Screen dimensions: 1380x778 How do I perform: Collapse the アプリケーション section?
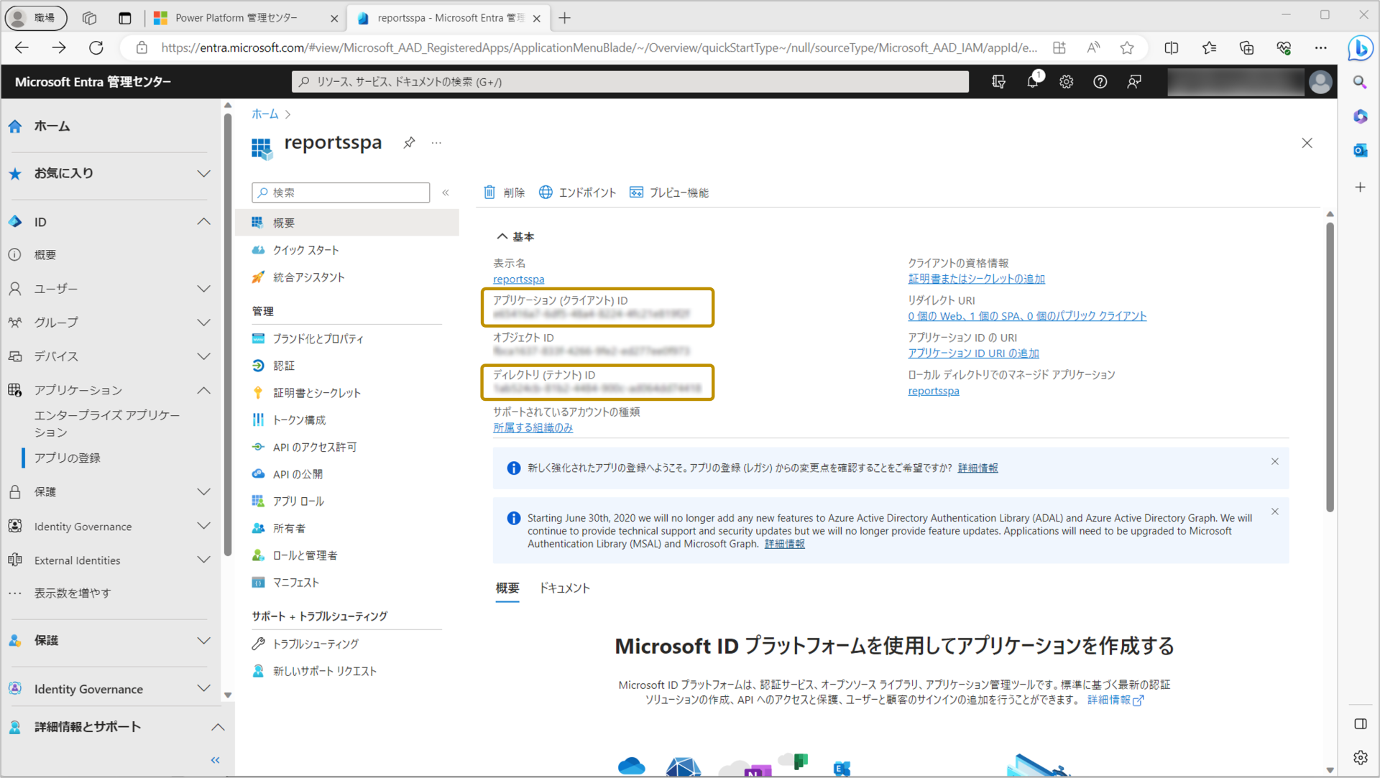[203, 390]
